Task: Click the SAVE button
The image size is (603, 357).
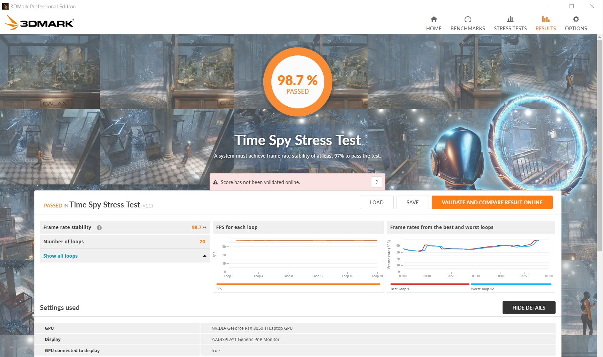Action: 413,202
